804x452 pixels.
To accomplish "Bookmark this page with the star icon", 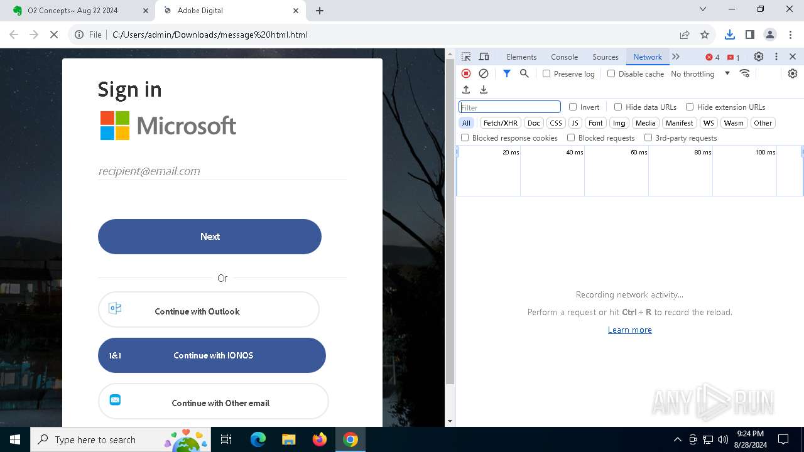I will tap(705, 35).
